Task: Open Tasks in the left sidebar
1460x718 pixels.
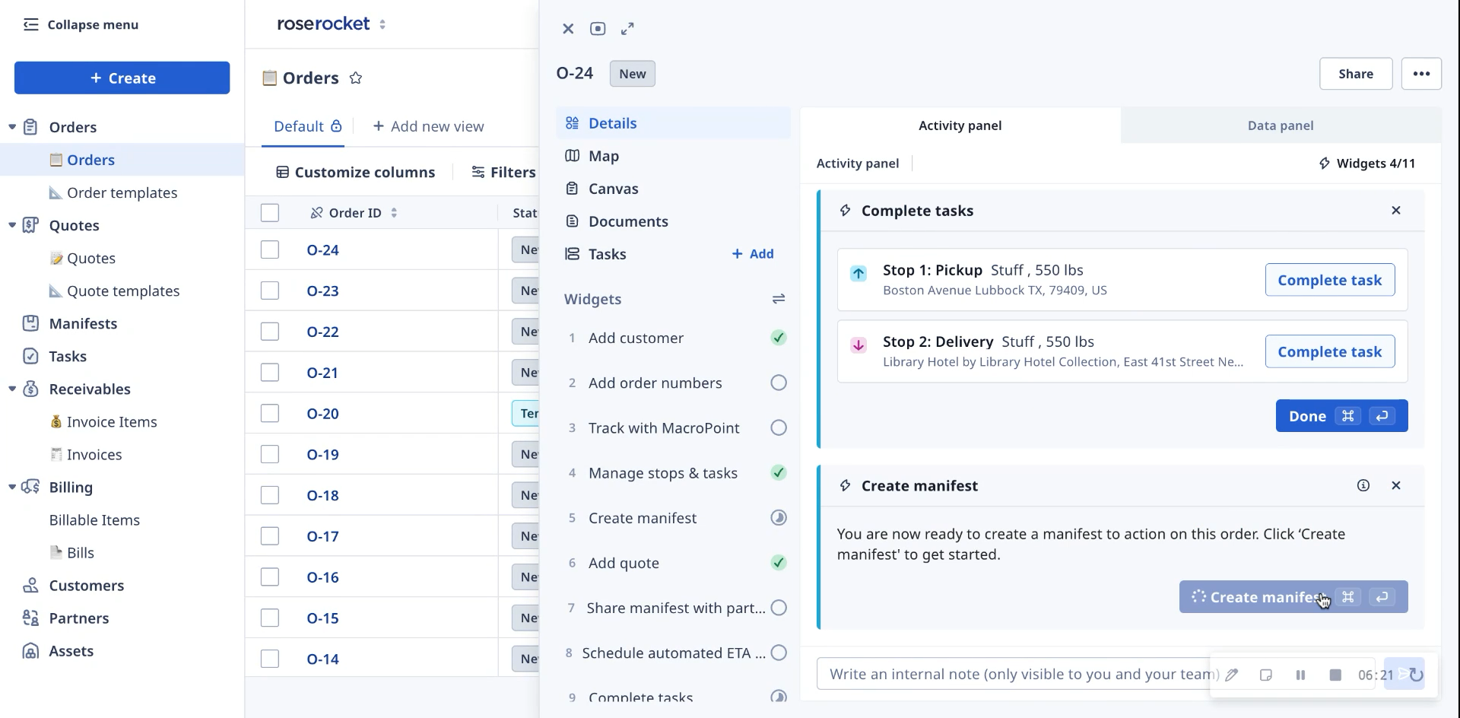Action: 68,356
